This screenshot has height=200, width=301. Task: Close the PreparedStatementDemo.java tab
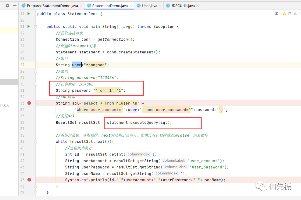[x=81, y=6]
